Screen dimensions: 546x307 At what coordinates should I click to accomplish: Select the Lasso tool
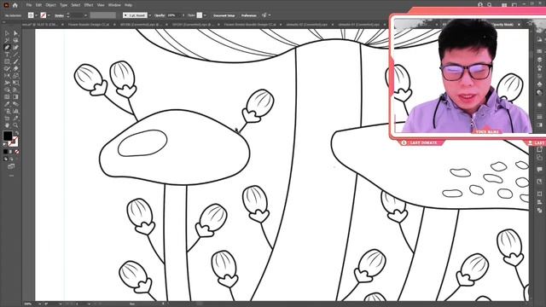coord(15,40)
